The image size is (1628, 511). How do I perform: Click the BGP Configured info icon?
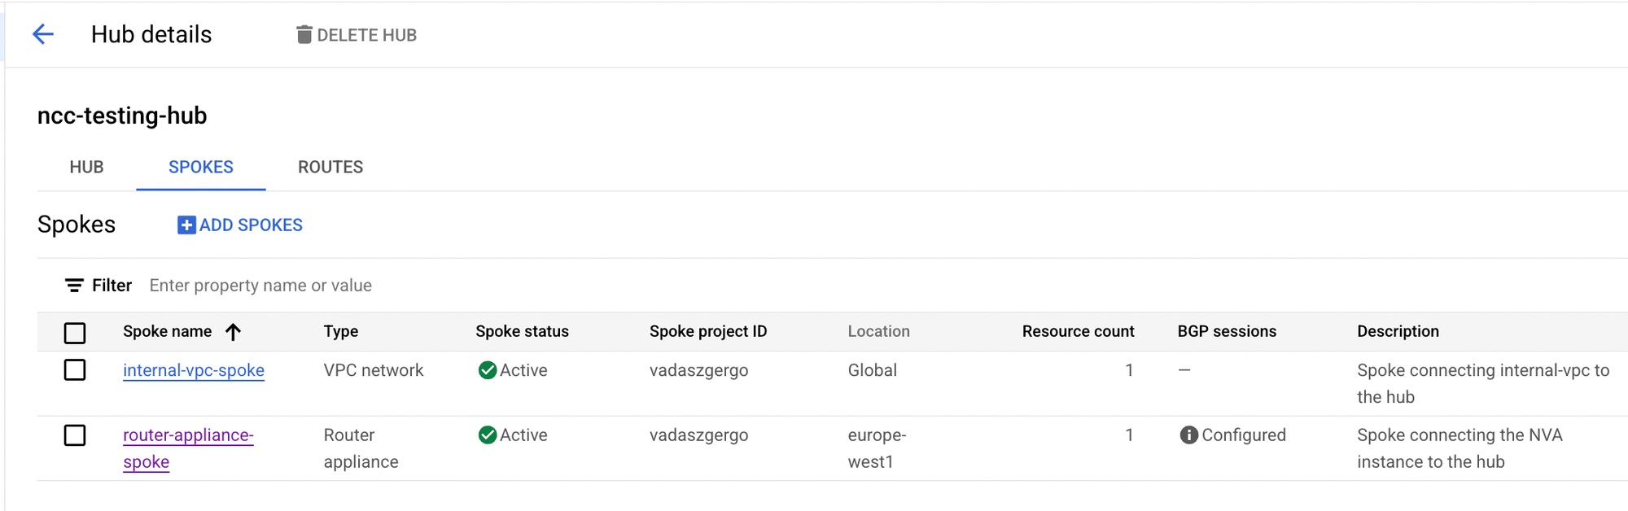click(1188, 435)
